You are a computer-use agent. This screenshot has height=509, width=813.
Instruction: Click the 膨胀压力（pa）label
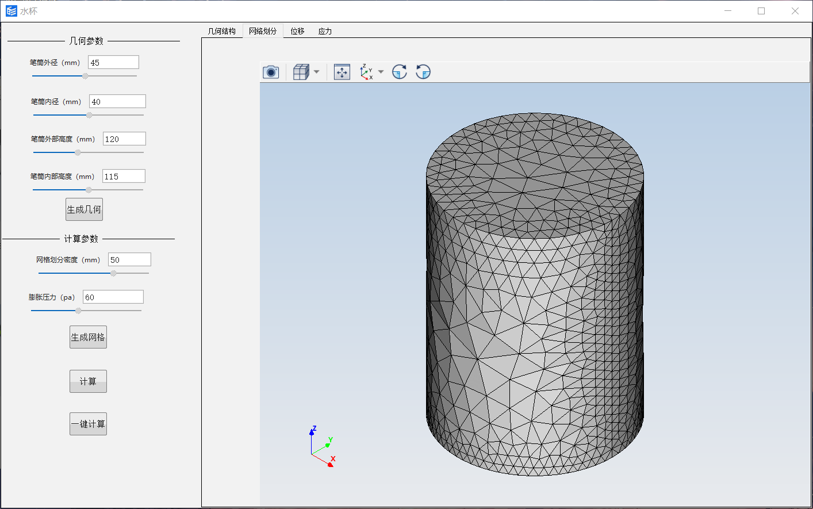pos(52,297)
